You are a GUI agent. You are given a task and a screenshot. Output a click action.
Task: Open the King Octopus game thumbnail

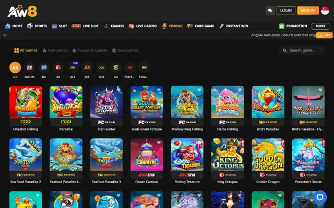[x=228, y=155]
